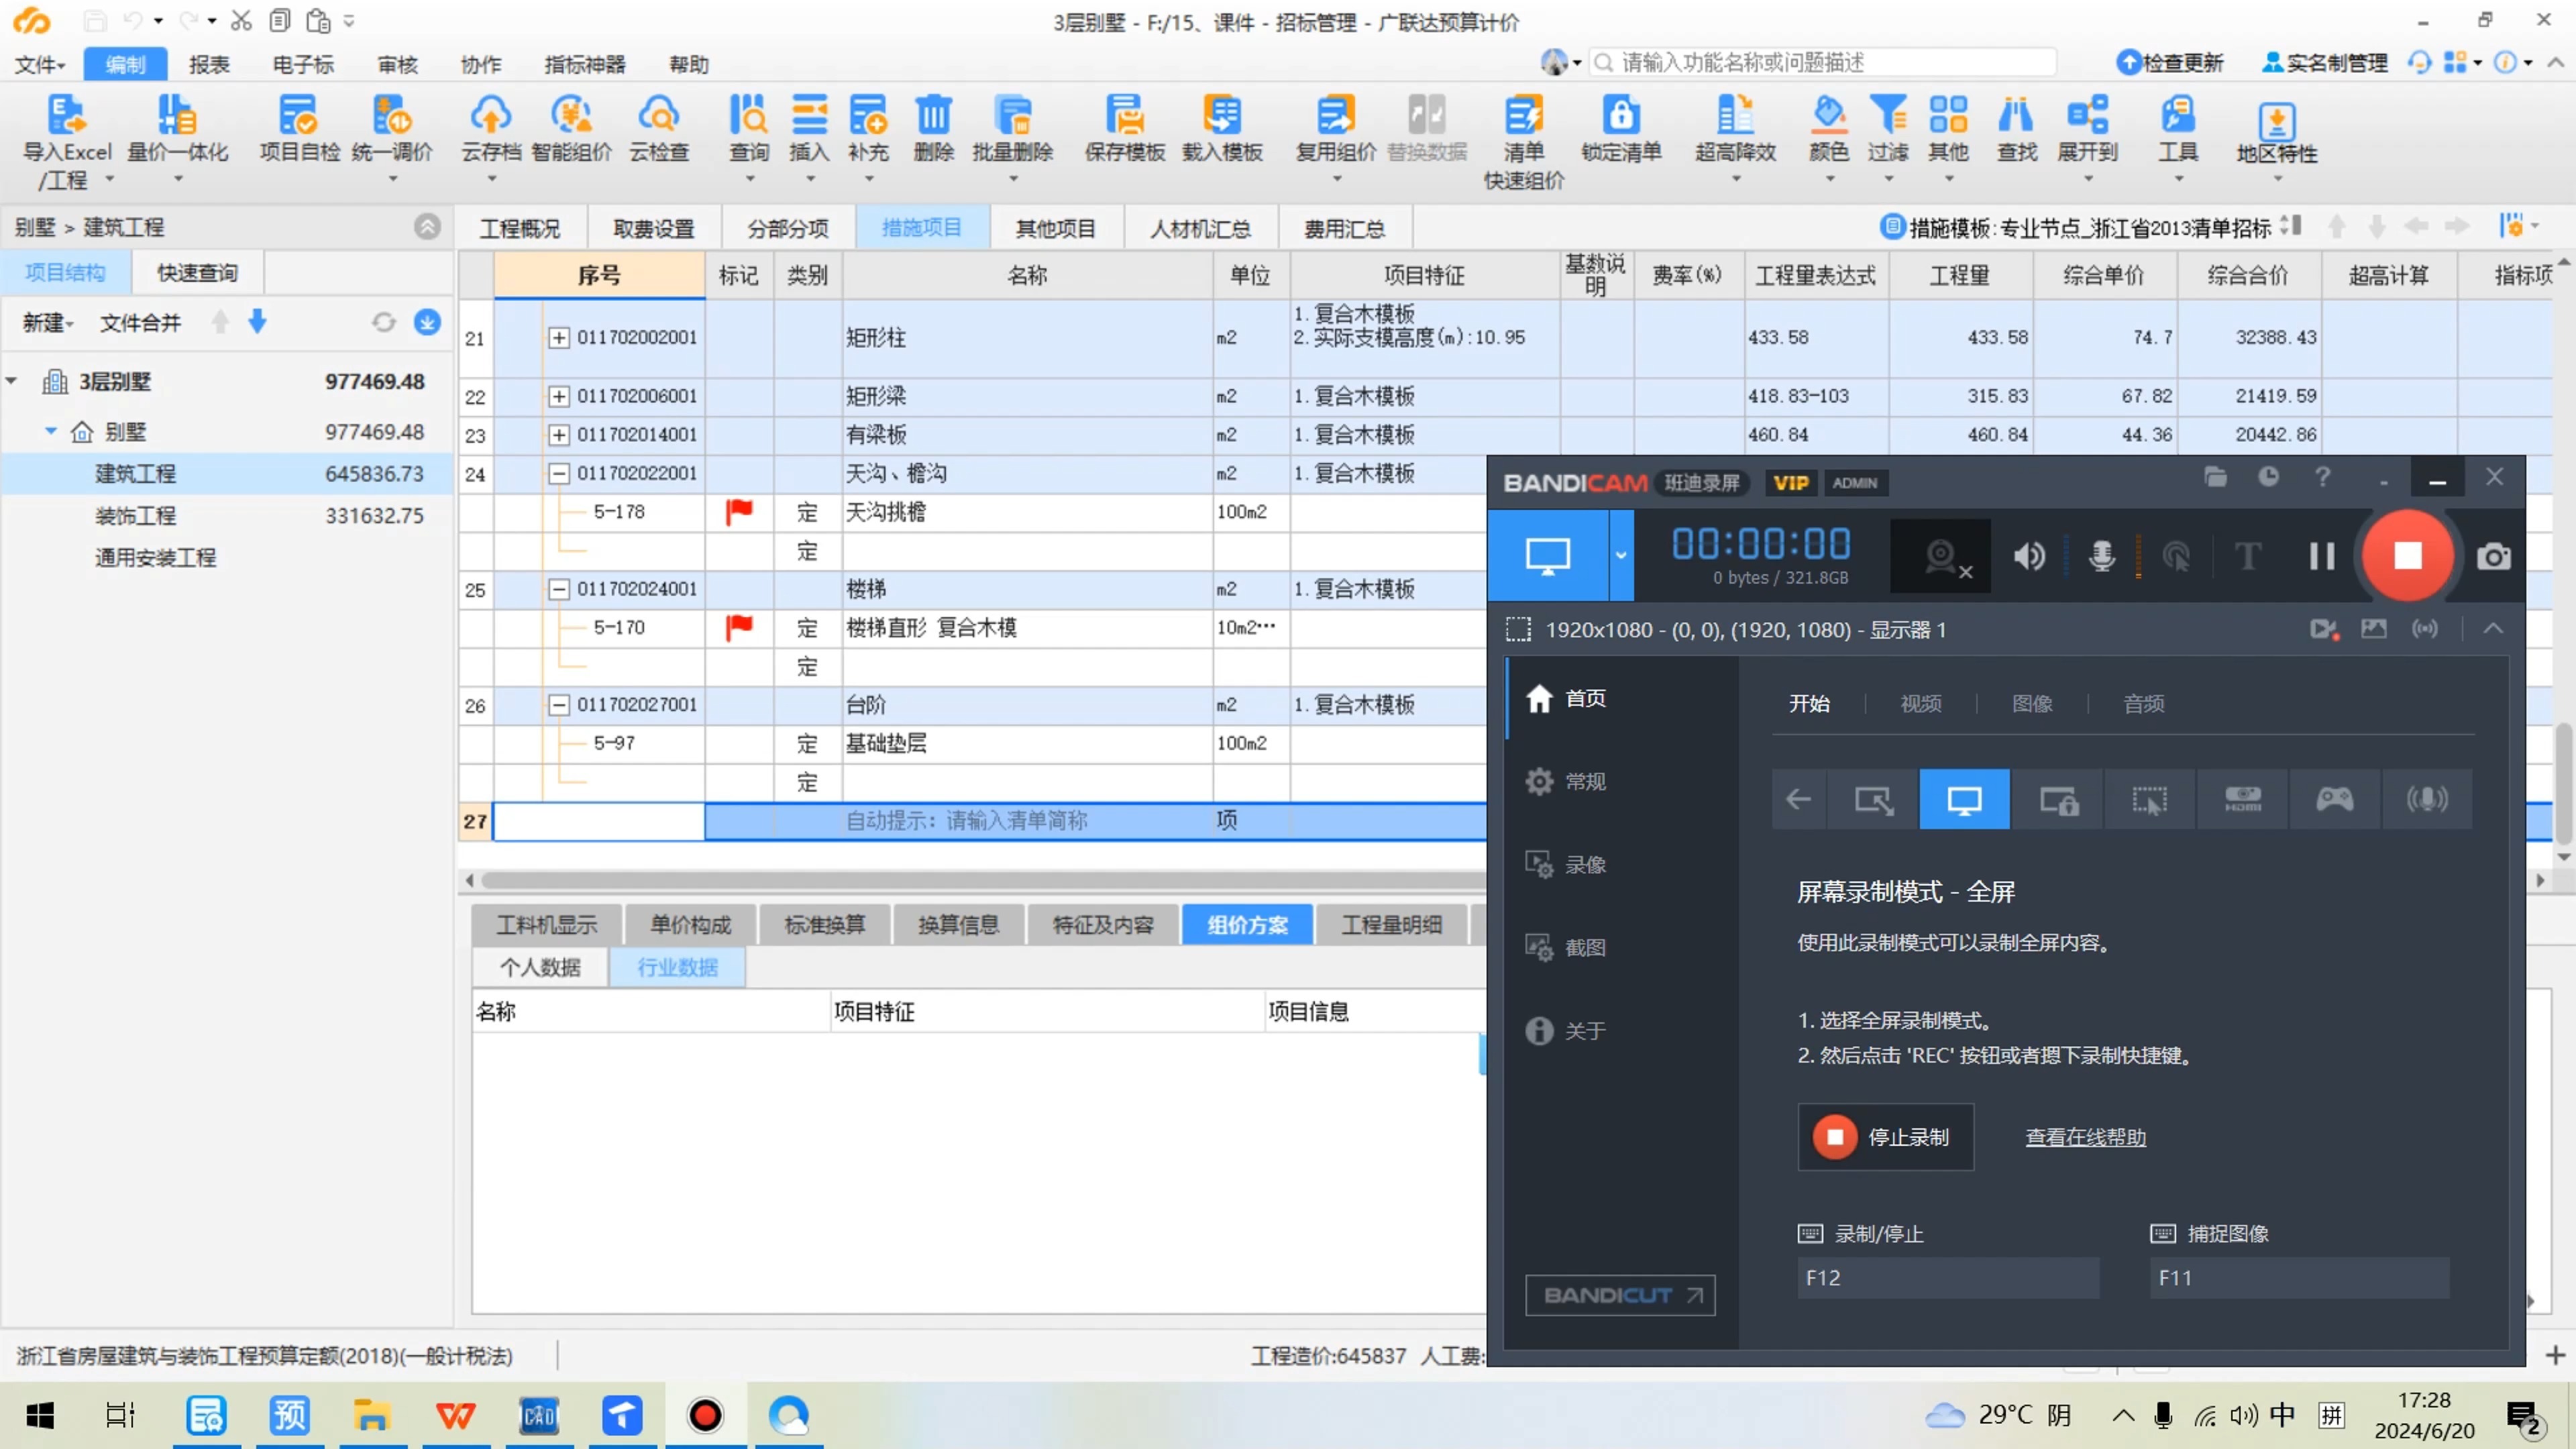Select Bandicam game recording mode icon
Screen dimensions: 2576x1449
point(2334,799)
